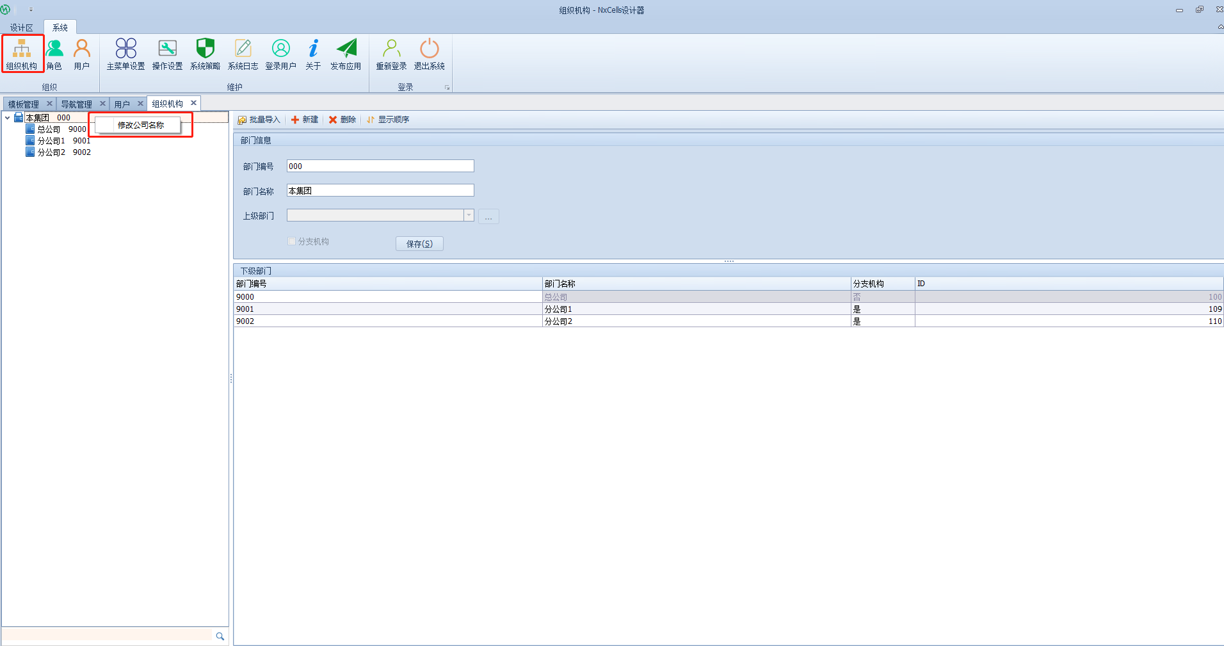Click the 保存(S) button
Viewport: 1224px width, 646px height.
[x=419, y=244]
